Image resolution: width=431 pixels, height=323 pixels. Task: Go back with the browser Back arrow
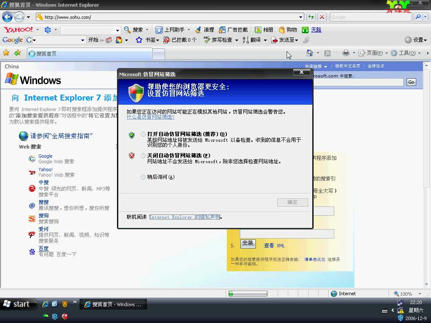[7, 17]
